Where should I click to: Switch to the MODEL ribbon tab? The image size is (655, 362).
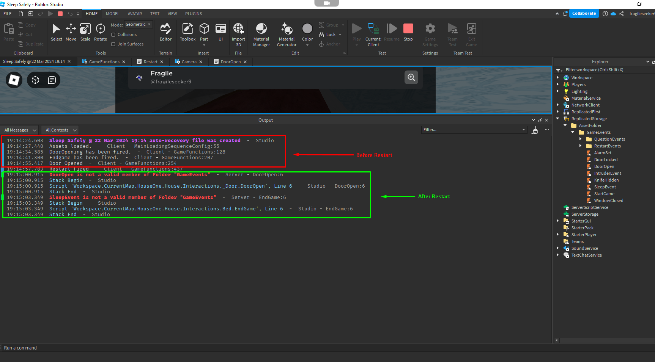(x=112, y=14)
